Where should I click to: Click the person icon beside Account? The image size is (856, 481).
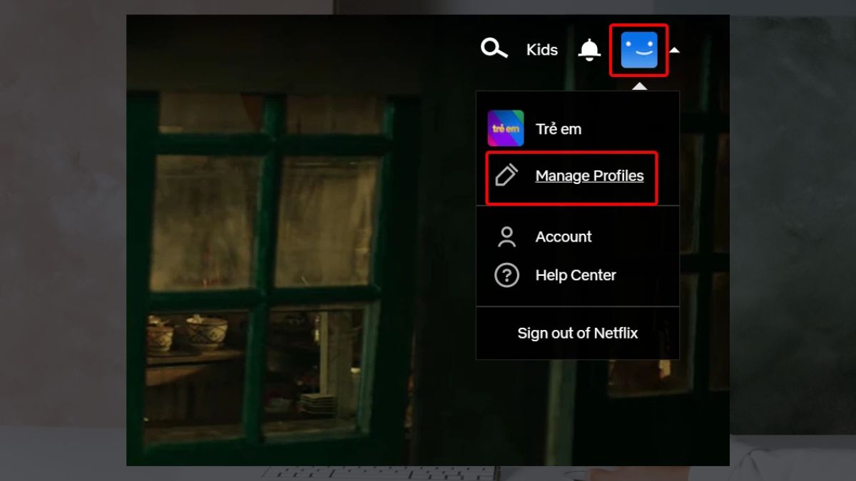(506, 237)
